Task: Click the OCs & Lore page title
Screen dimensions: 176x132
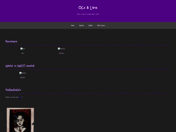Action: click(x=88, y=8)
